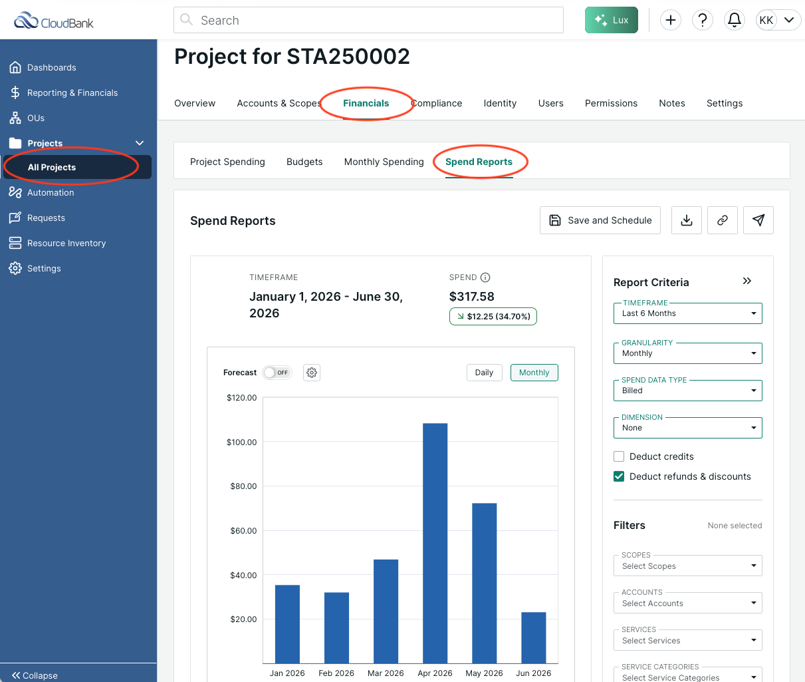Switch to the Notes tab
This screenshot has height=682, width=805.
672,103
